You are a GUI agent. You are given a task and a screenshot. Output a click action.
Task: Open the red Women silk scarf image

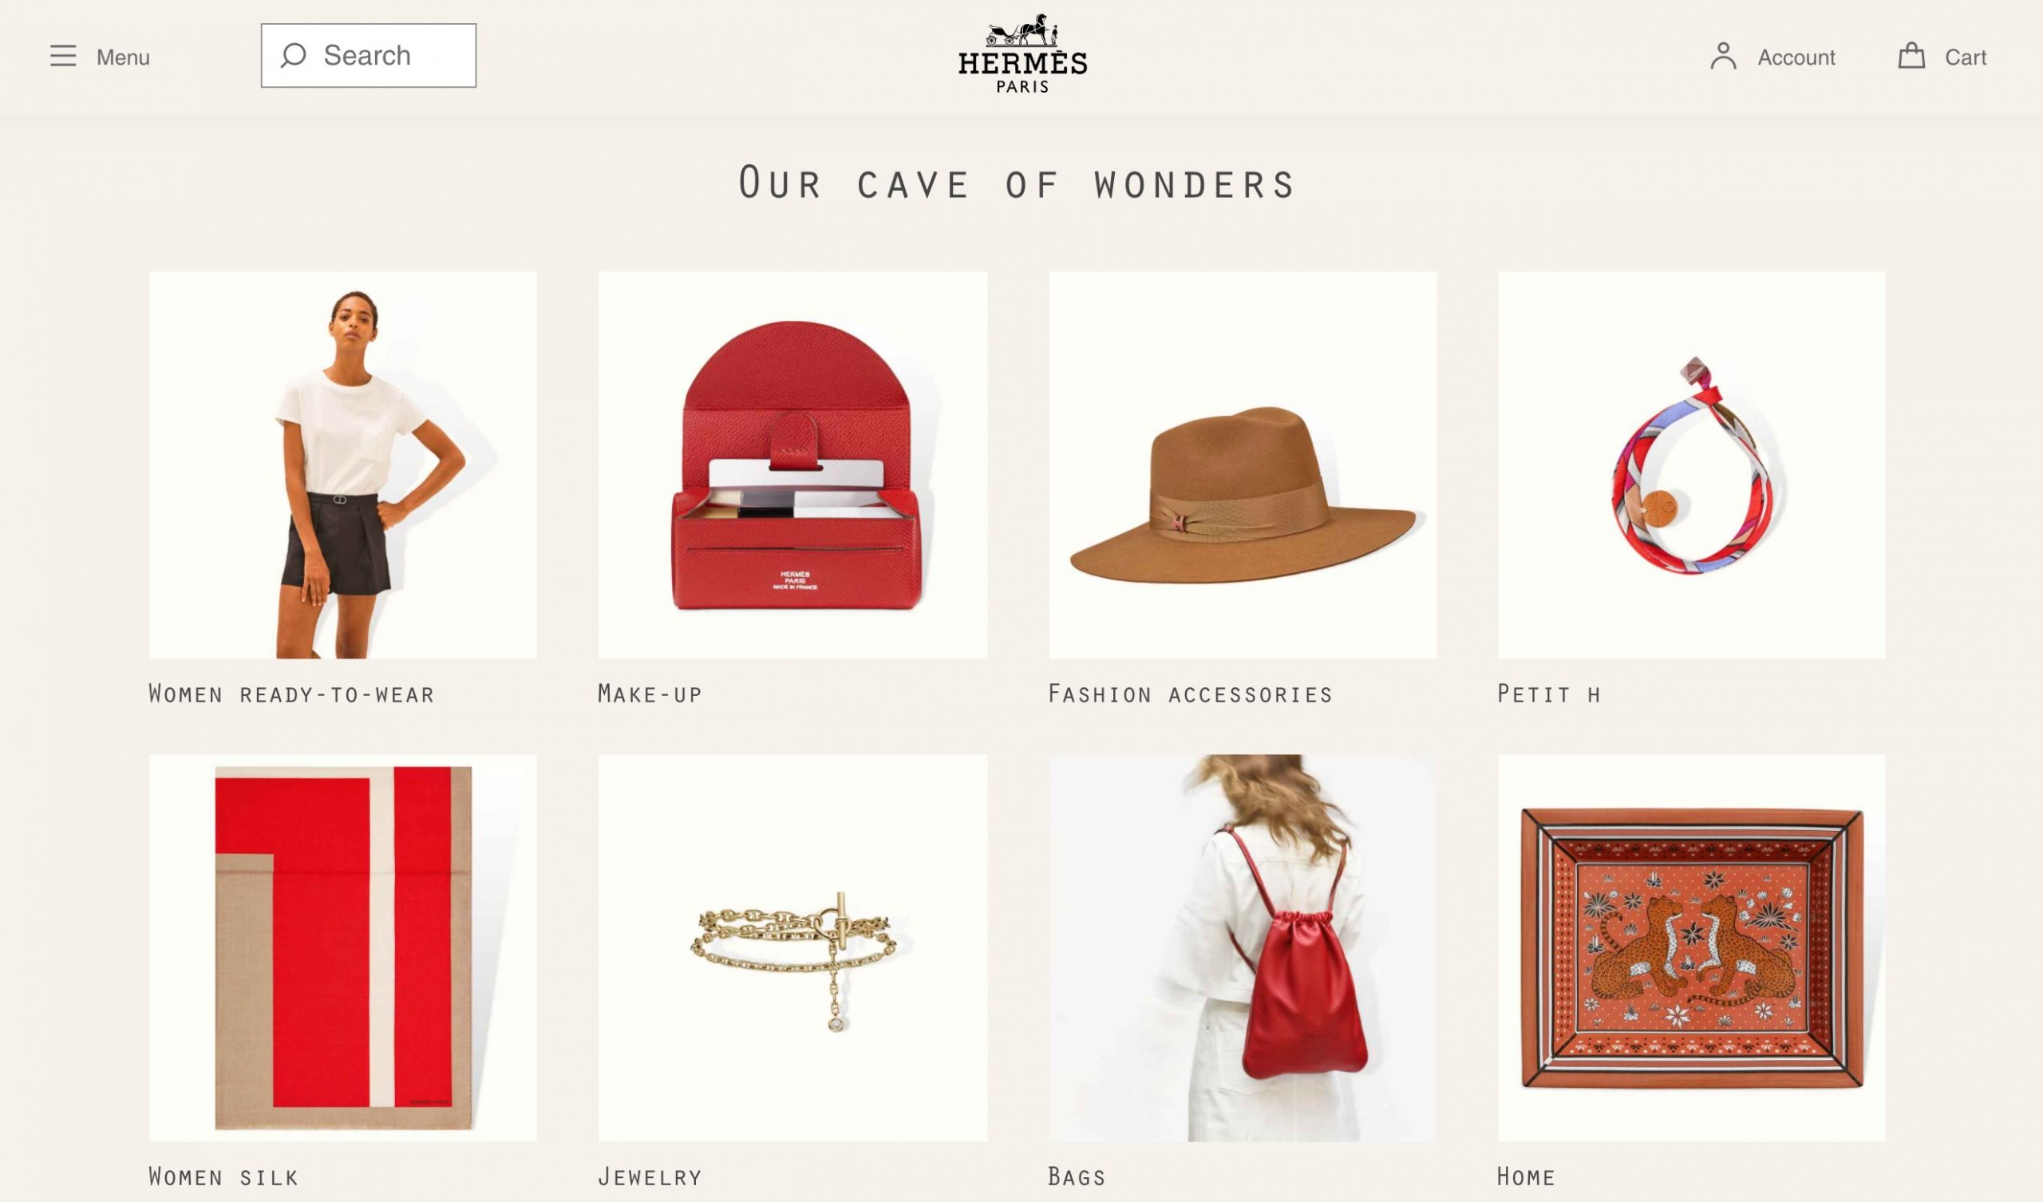(x=343, y=947)
